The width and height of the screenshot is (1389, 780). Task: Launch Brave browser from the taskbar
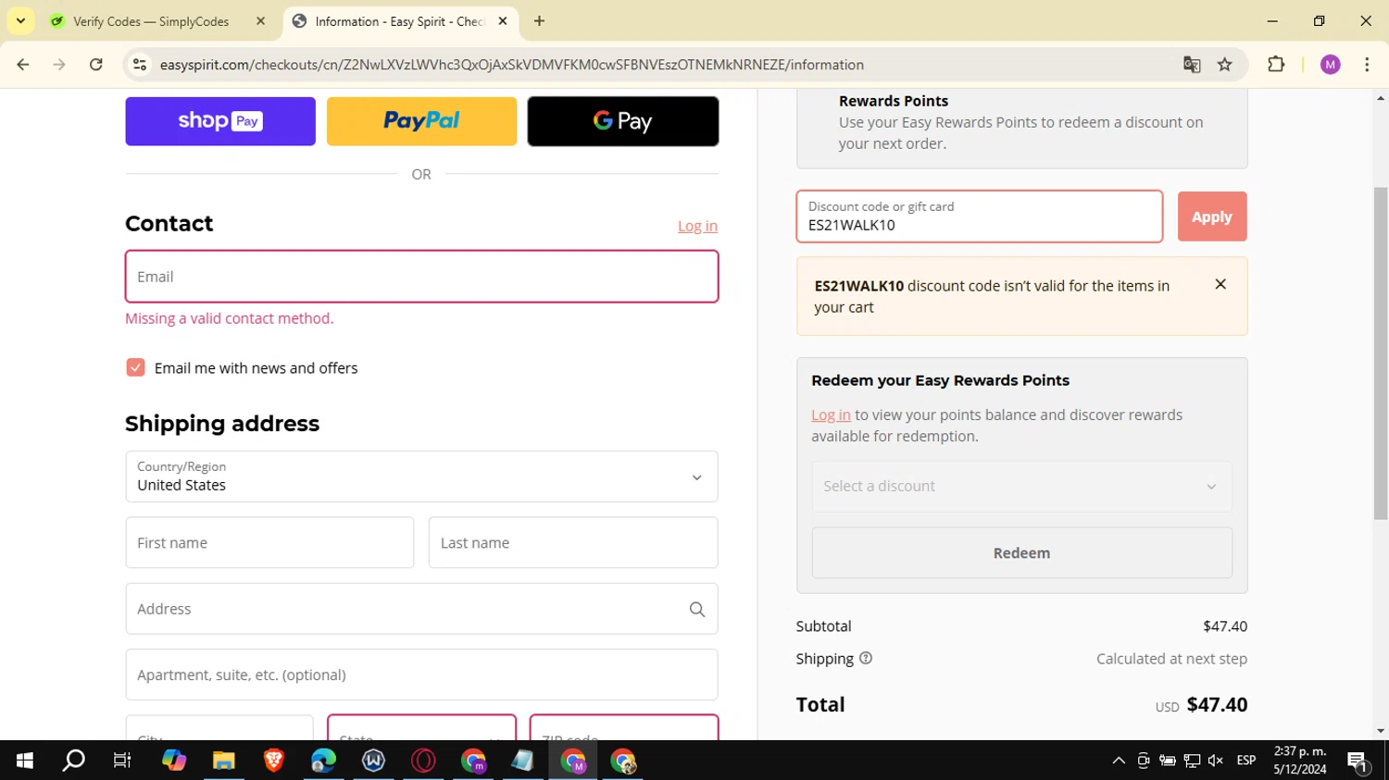click(x=273, y=761)
